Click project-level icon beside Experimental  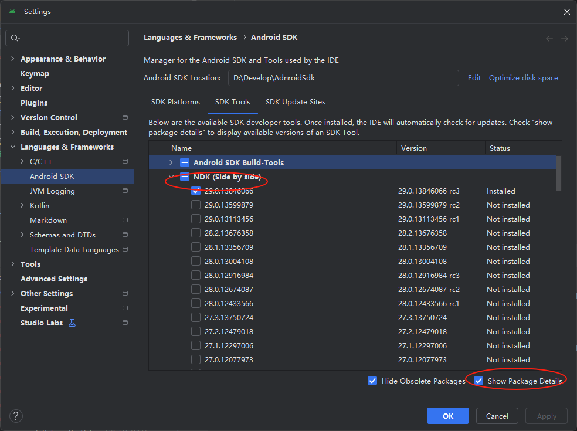click(x=125, y=308)
